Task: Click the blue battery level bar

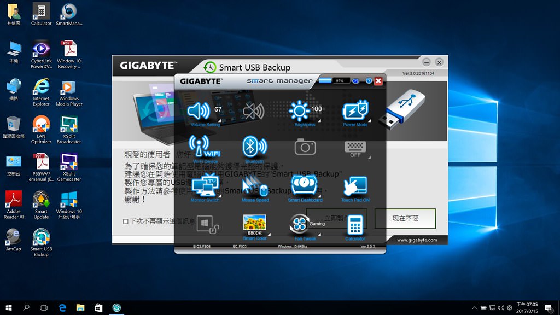Action: pyautogui.click(x=325, y=80)
